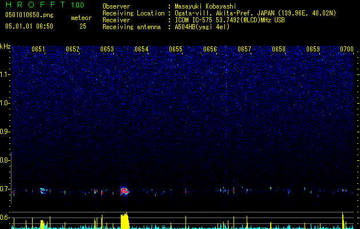Click the Receiver field label
Image resolution: width=360 pixels, height=229 pixels.
(x=116, y=20)
